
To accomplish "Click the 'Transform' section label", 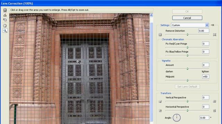I will 166,93.
